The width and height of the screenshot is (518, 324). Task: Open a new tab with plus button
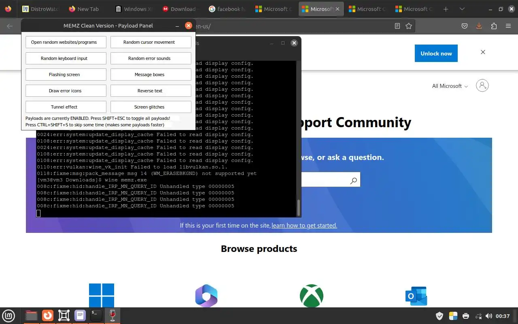(446, 9)
